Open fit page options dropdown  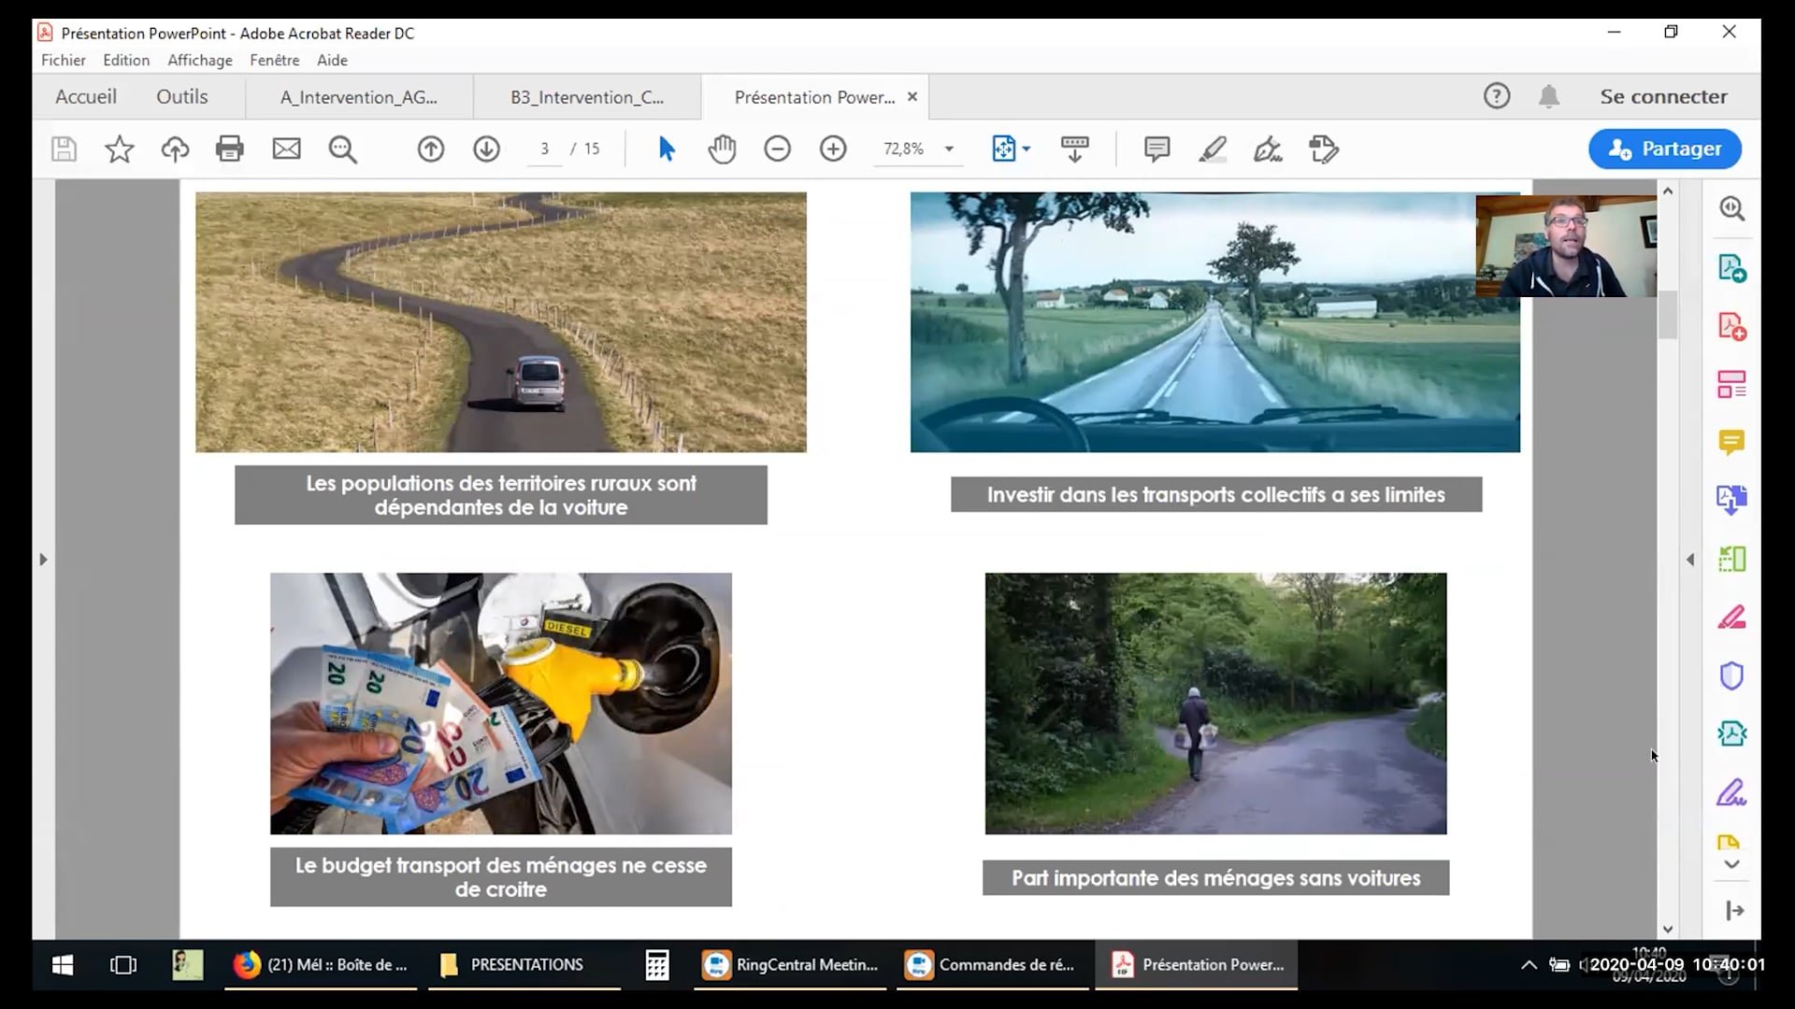coord(1027,149)
